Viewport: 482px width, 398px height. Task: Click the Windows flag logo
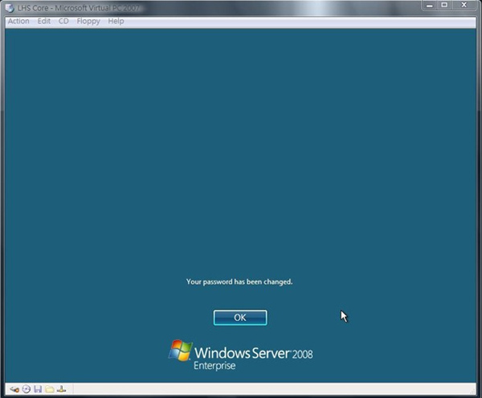tap(180, 351)
